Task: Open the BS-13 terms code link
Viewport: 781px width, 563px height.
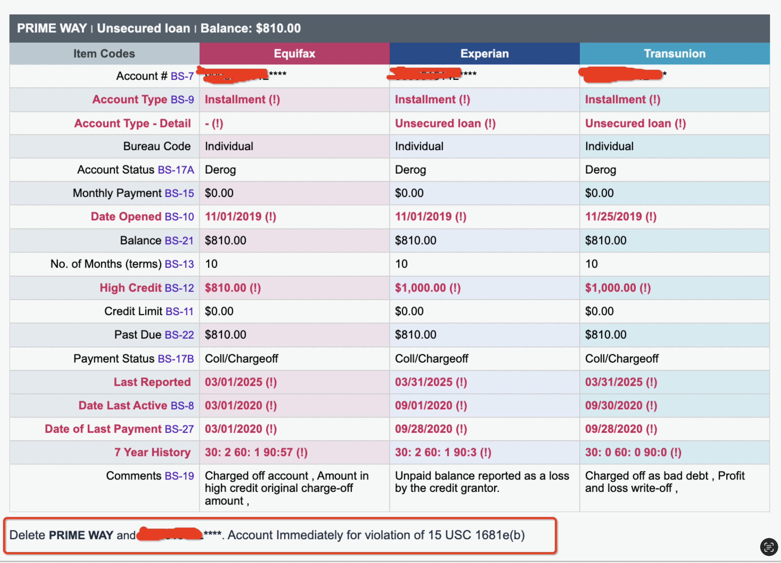Action: [179, 264]
